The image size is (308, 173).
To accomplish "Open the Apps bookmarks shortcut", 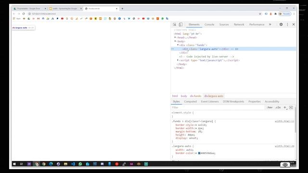I will coord(17,19).
